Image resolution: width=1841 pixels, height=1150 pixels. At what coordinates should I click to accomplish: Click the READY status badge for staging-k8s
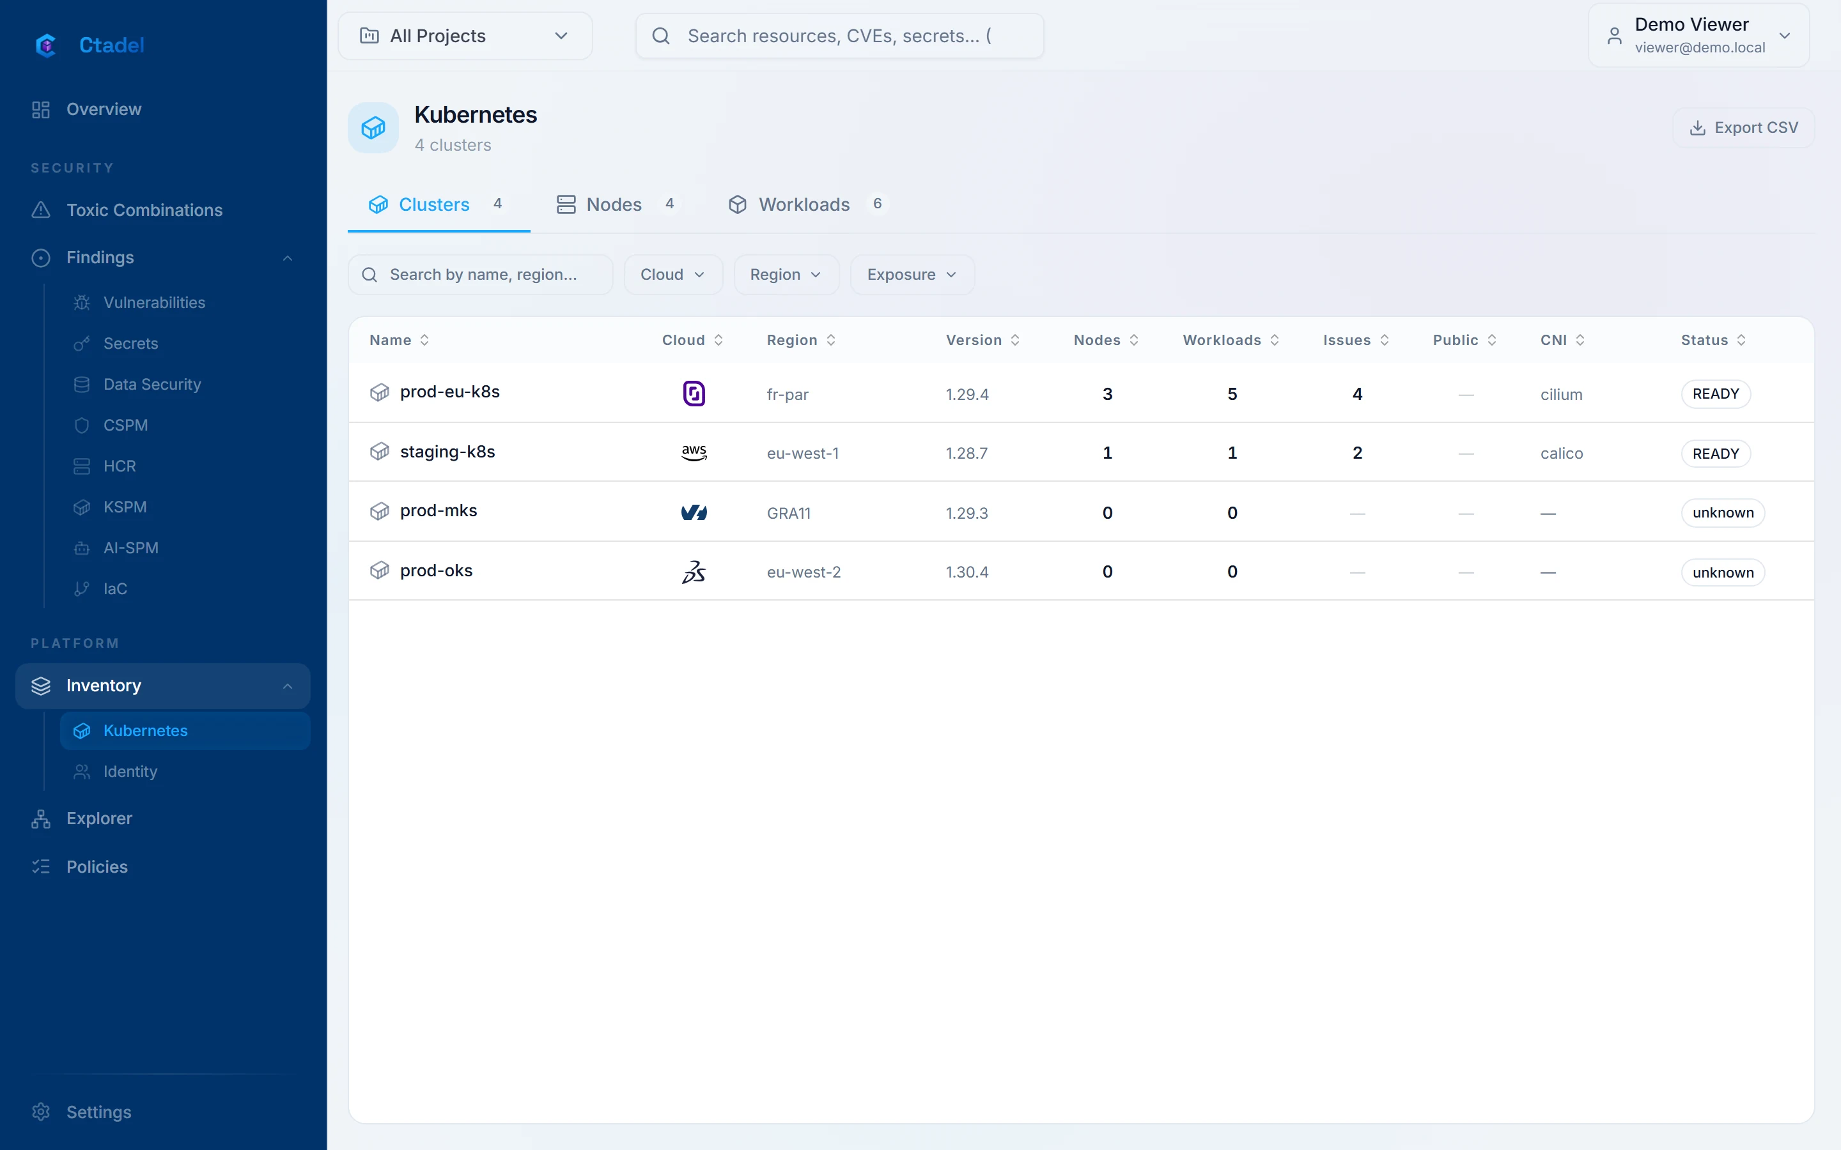[1716, 454]
